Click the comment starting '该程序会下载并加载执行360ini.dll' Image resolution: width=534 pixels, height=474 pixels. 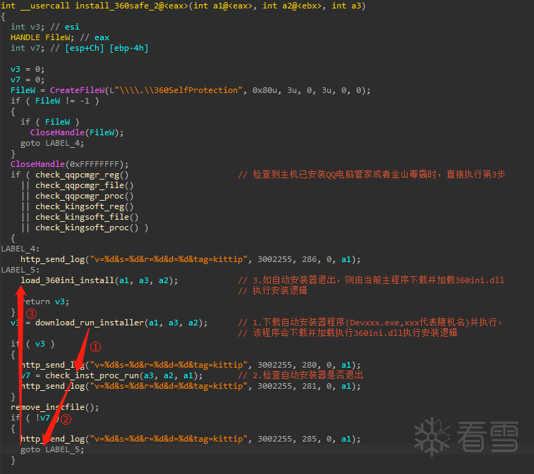point(348,332)
